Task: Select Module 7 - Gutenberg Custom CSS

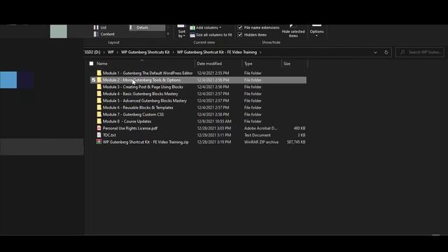Action: point(134,114)
